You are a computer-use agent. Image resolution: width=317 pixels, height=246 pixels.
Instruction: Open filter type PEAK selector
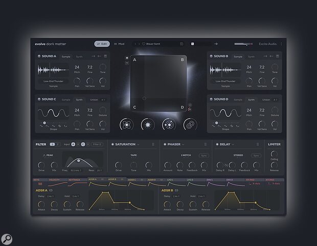[x=48, y=155]
